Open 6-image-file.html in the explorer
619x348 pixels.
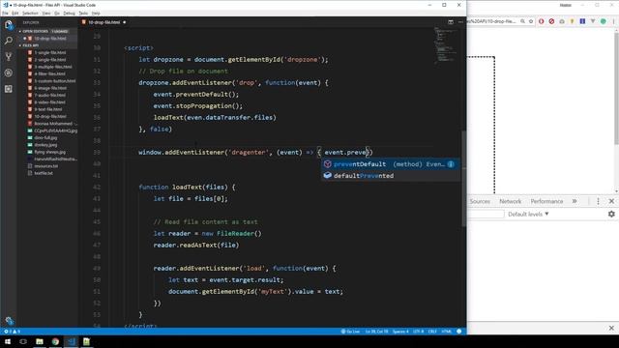tap(50, 88)
